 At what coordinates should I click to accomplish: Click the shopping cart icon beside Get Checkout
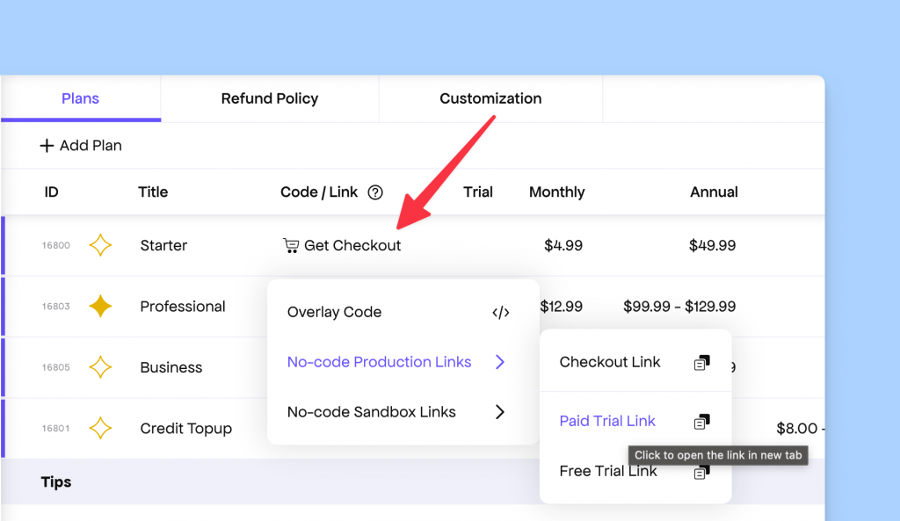coord(292,245)
